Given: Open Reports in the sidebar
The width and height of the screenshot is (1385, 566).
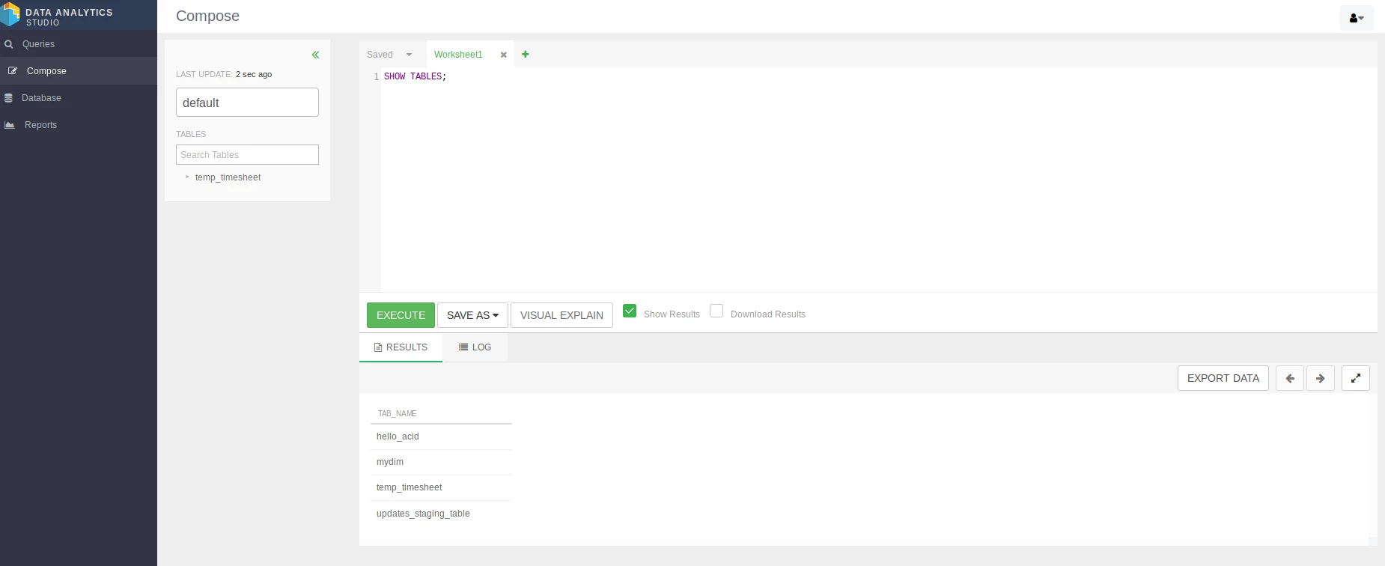Looking at the screenshot, I should pyautogui.click(x=79, y=125).
